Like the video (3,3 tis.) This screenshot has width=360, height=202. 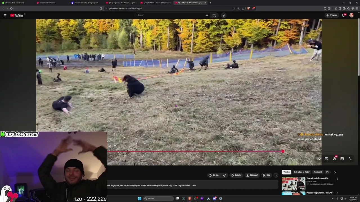click(213, 175)
